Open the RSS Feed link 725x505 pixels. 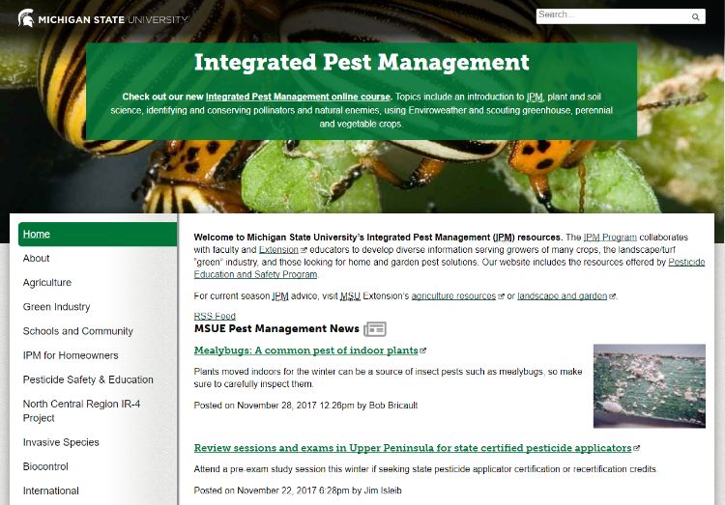pyautogui.click(x=215, y=316)
